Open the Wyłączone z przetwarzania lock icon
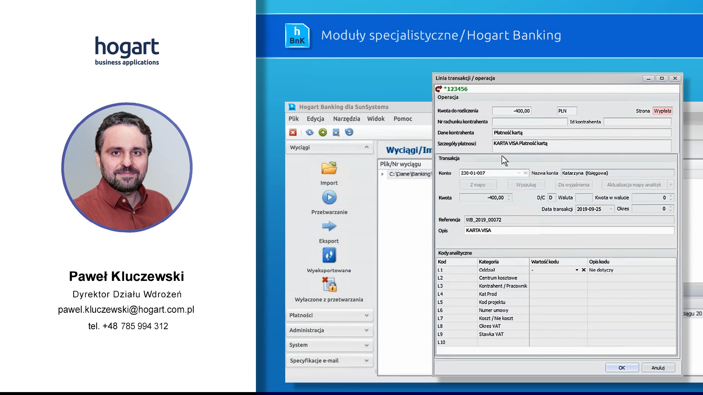Image resolution: width=703 pixels, height=395 pixels. point(329,285)
